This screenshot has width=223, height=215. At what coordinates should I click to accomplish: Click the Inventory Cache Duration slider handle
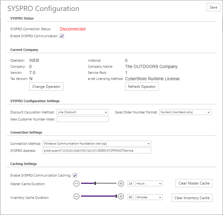(x=116, y=196)
